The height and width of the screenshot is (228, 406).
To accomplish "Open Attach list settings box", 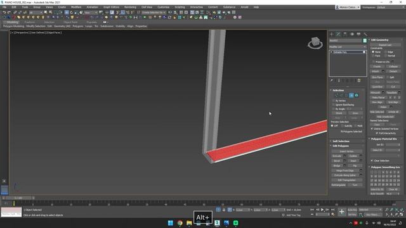I will [383, 72].
